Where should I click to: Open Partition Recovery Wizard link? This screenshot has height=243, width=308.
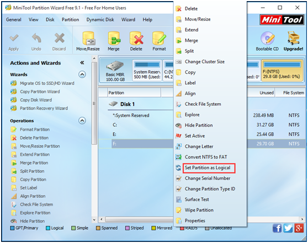point(44,108)
